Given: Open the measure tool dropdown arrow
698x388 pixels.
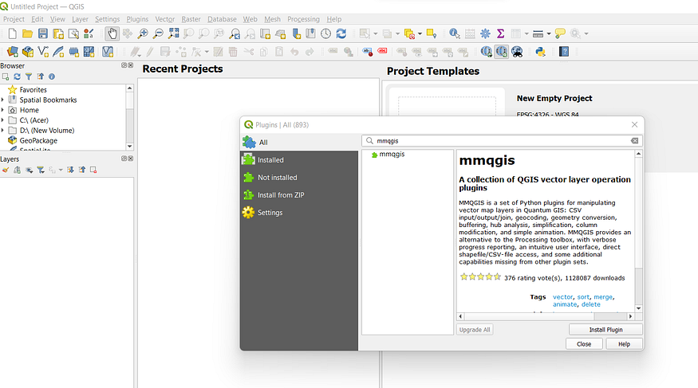Looking at the screenshot, I should click(x=549, y=33).
